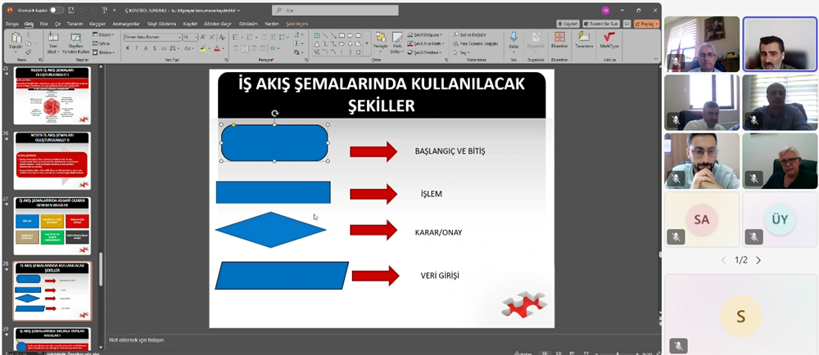Toggle justify text alignment
Image resolution: width=819 pixels, height=355 pixels.
click(263, 48)
